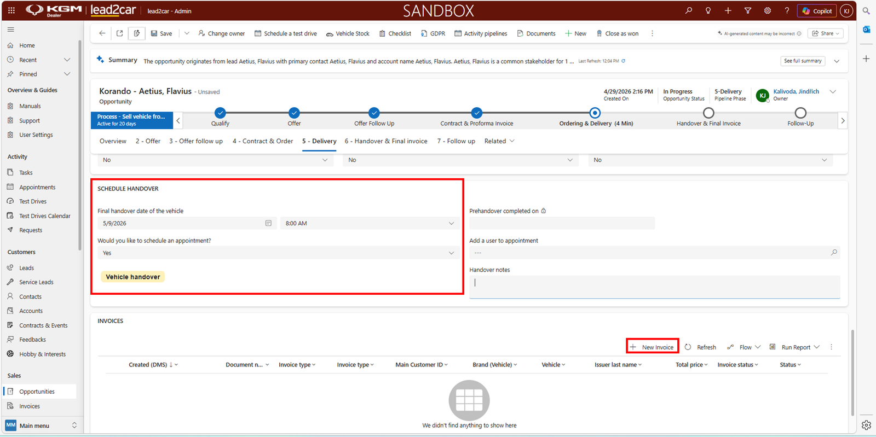The image size is (876, 437).
Task: Click into the Handover notes field
Action: 655,287
